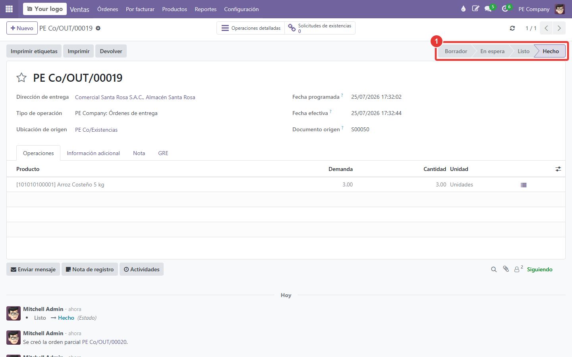Click the refresh record icon
572x357 pixels.
512,28
